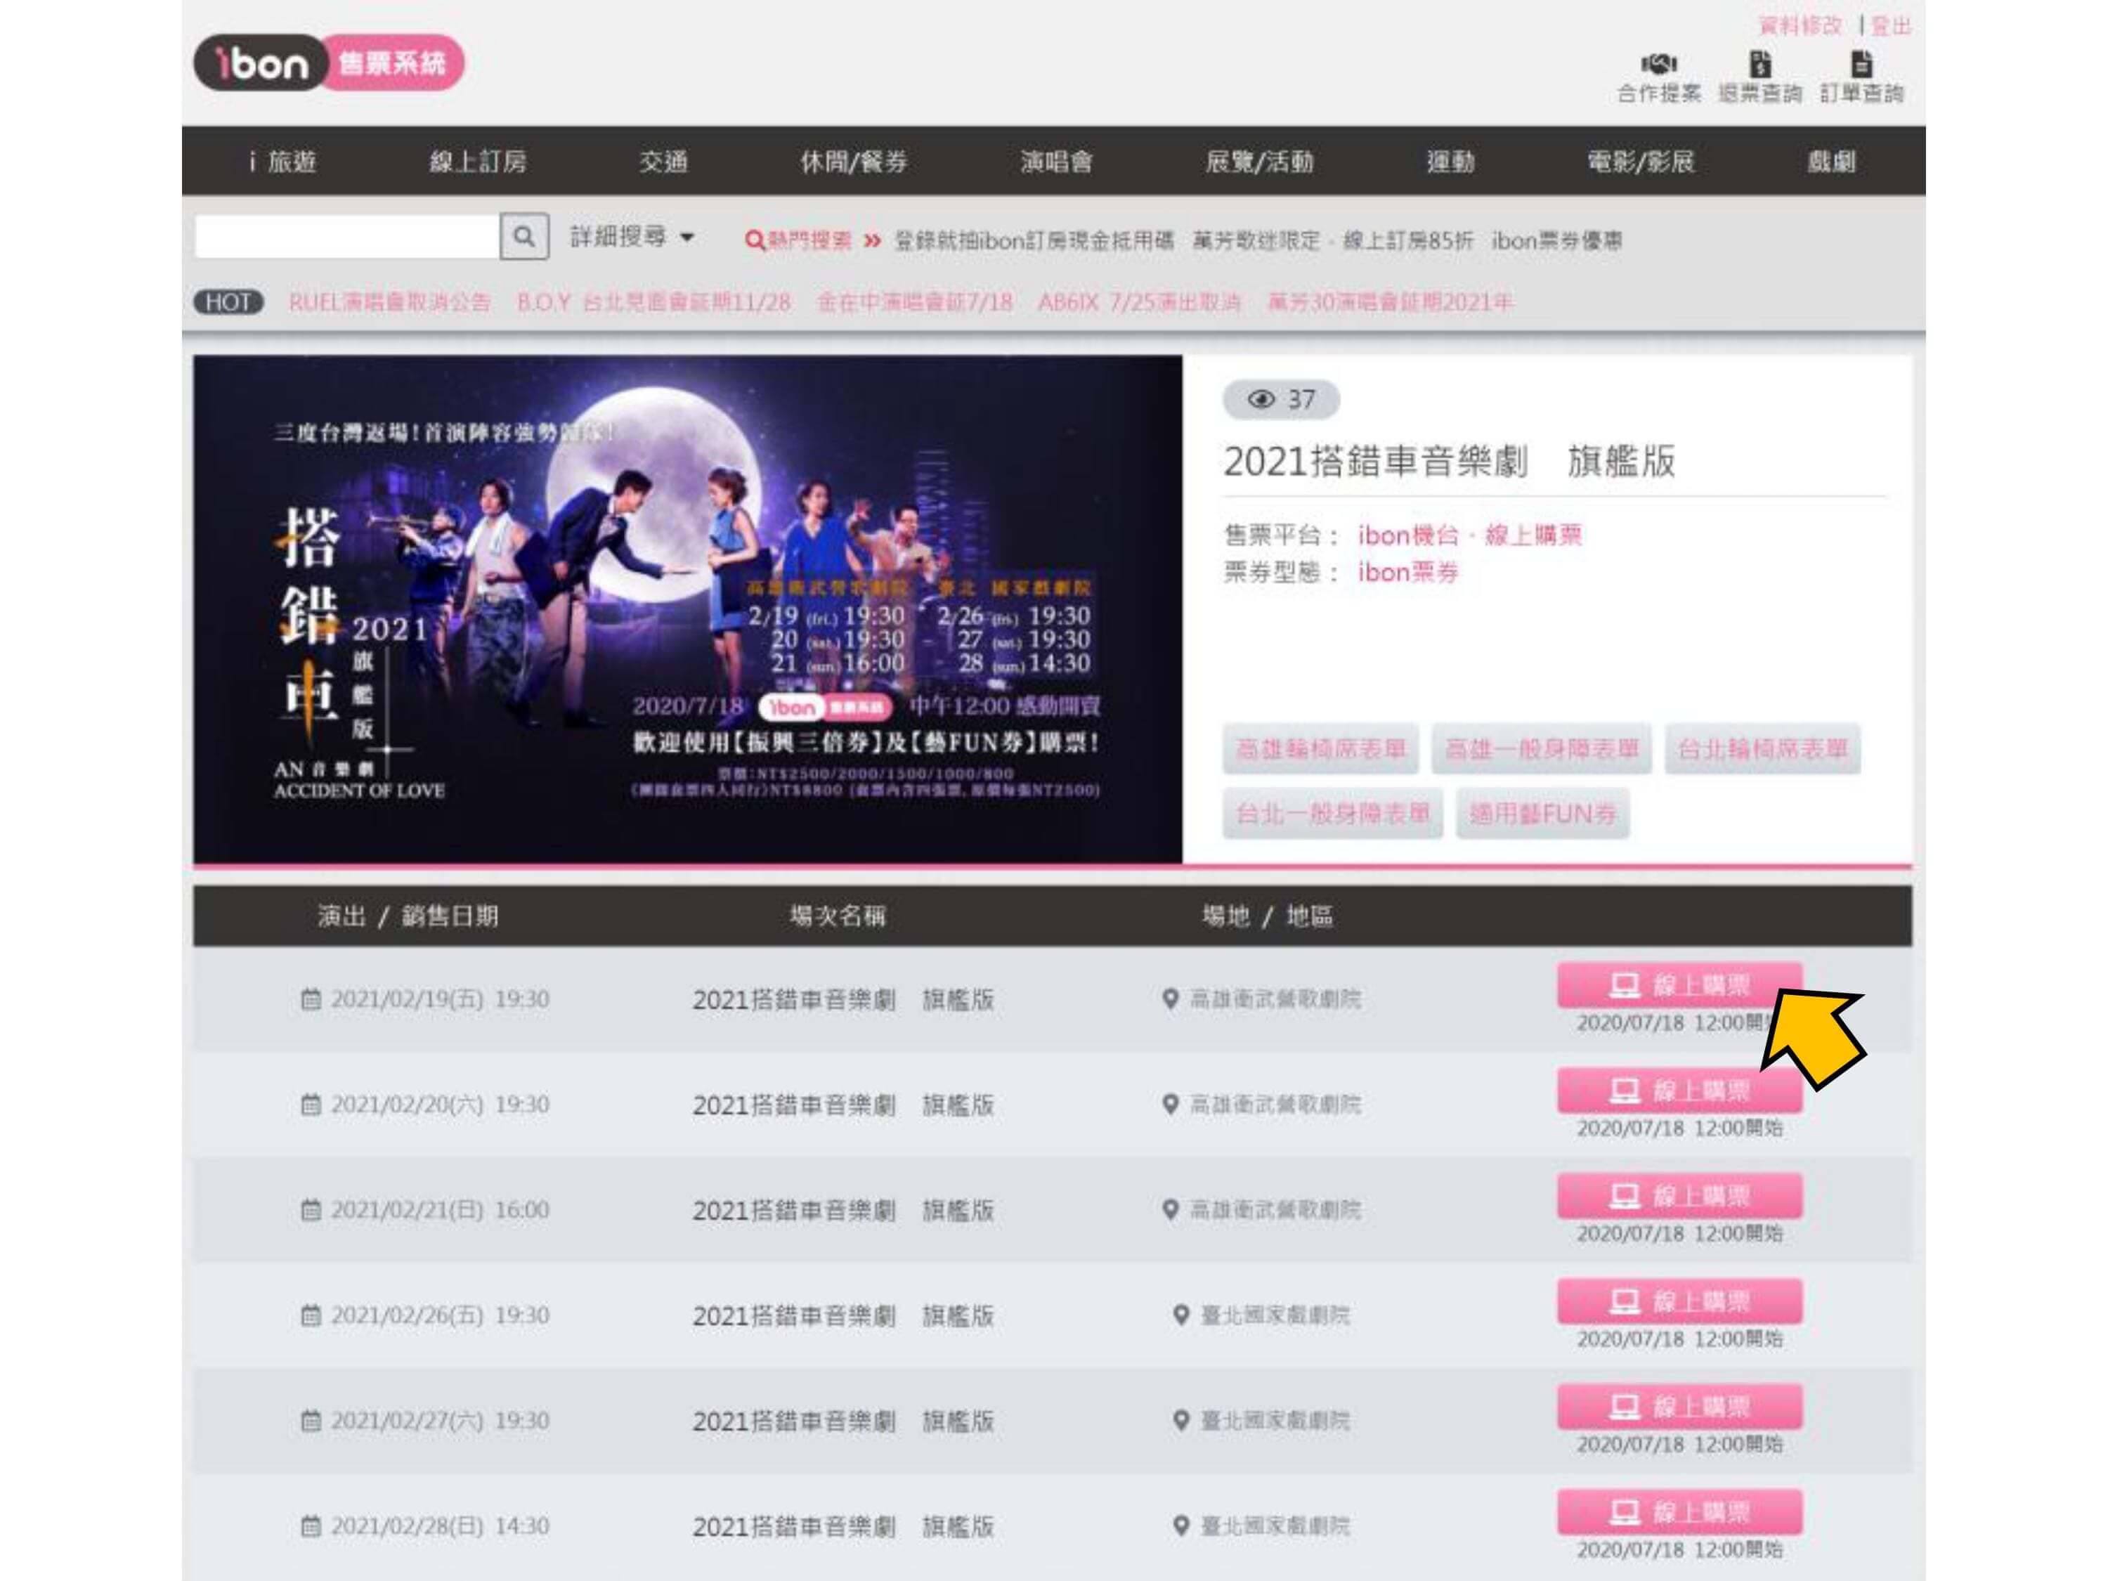
Task: Click the ibon 售票系統 logo
Action: (329, 63)
